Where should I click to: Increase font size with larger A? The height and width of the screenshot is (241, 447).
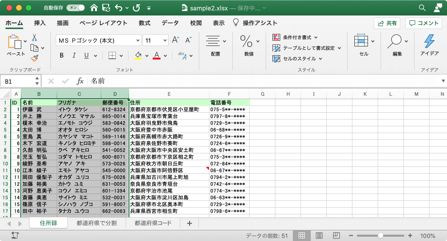(x=176, y=40)
